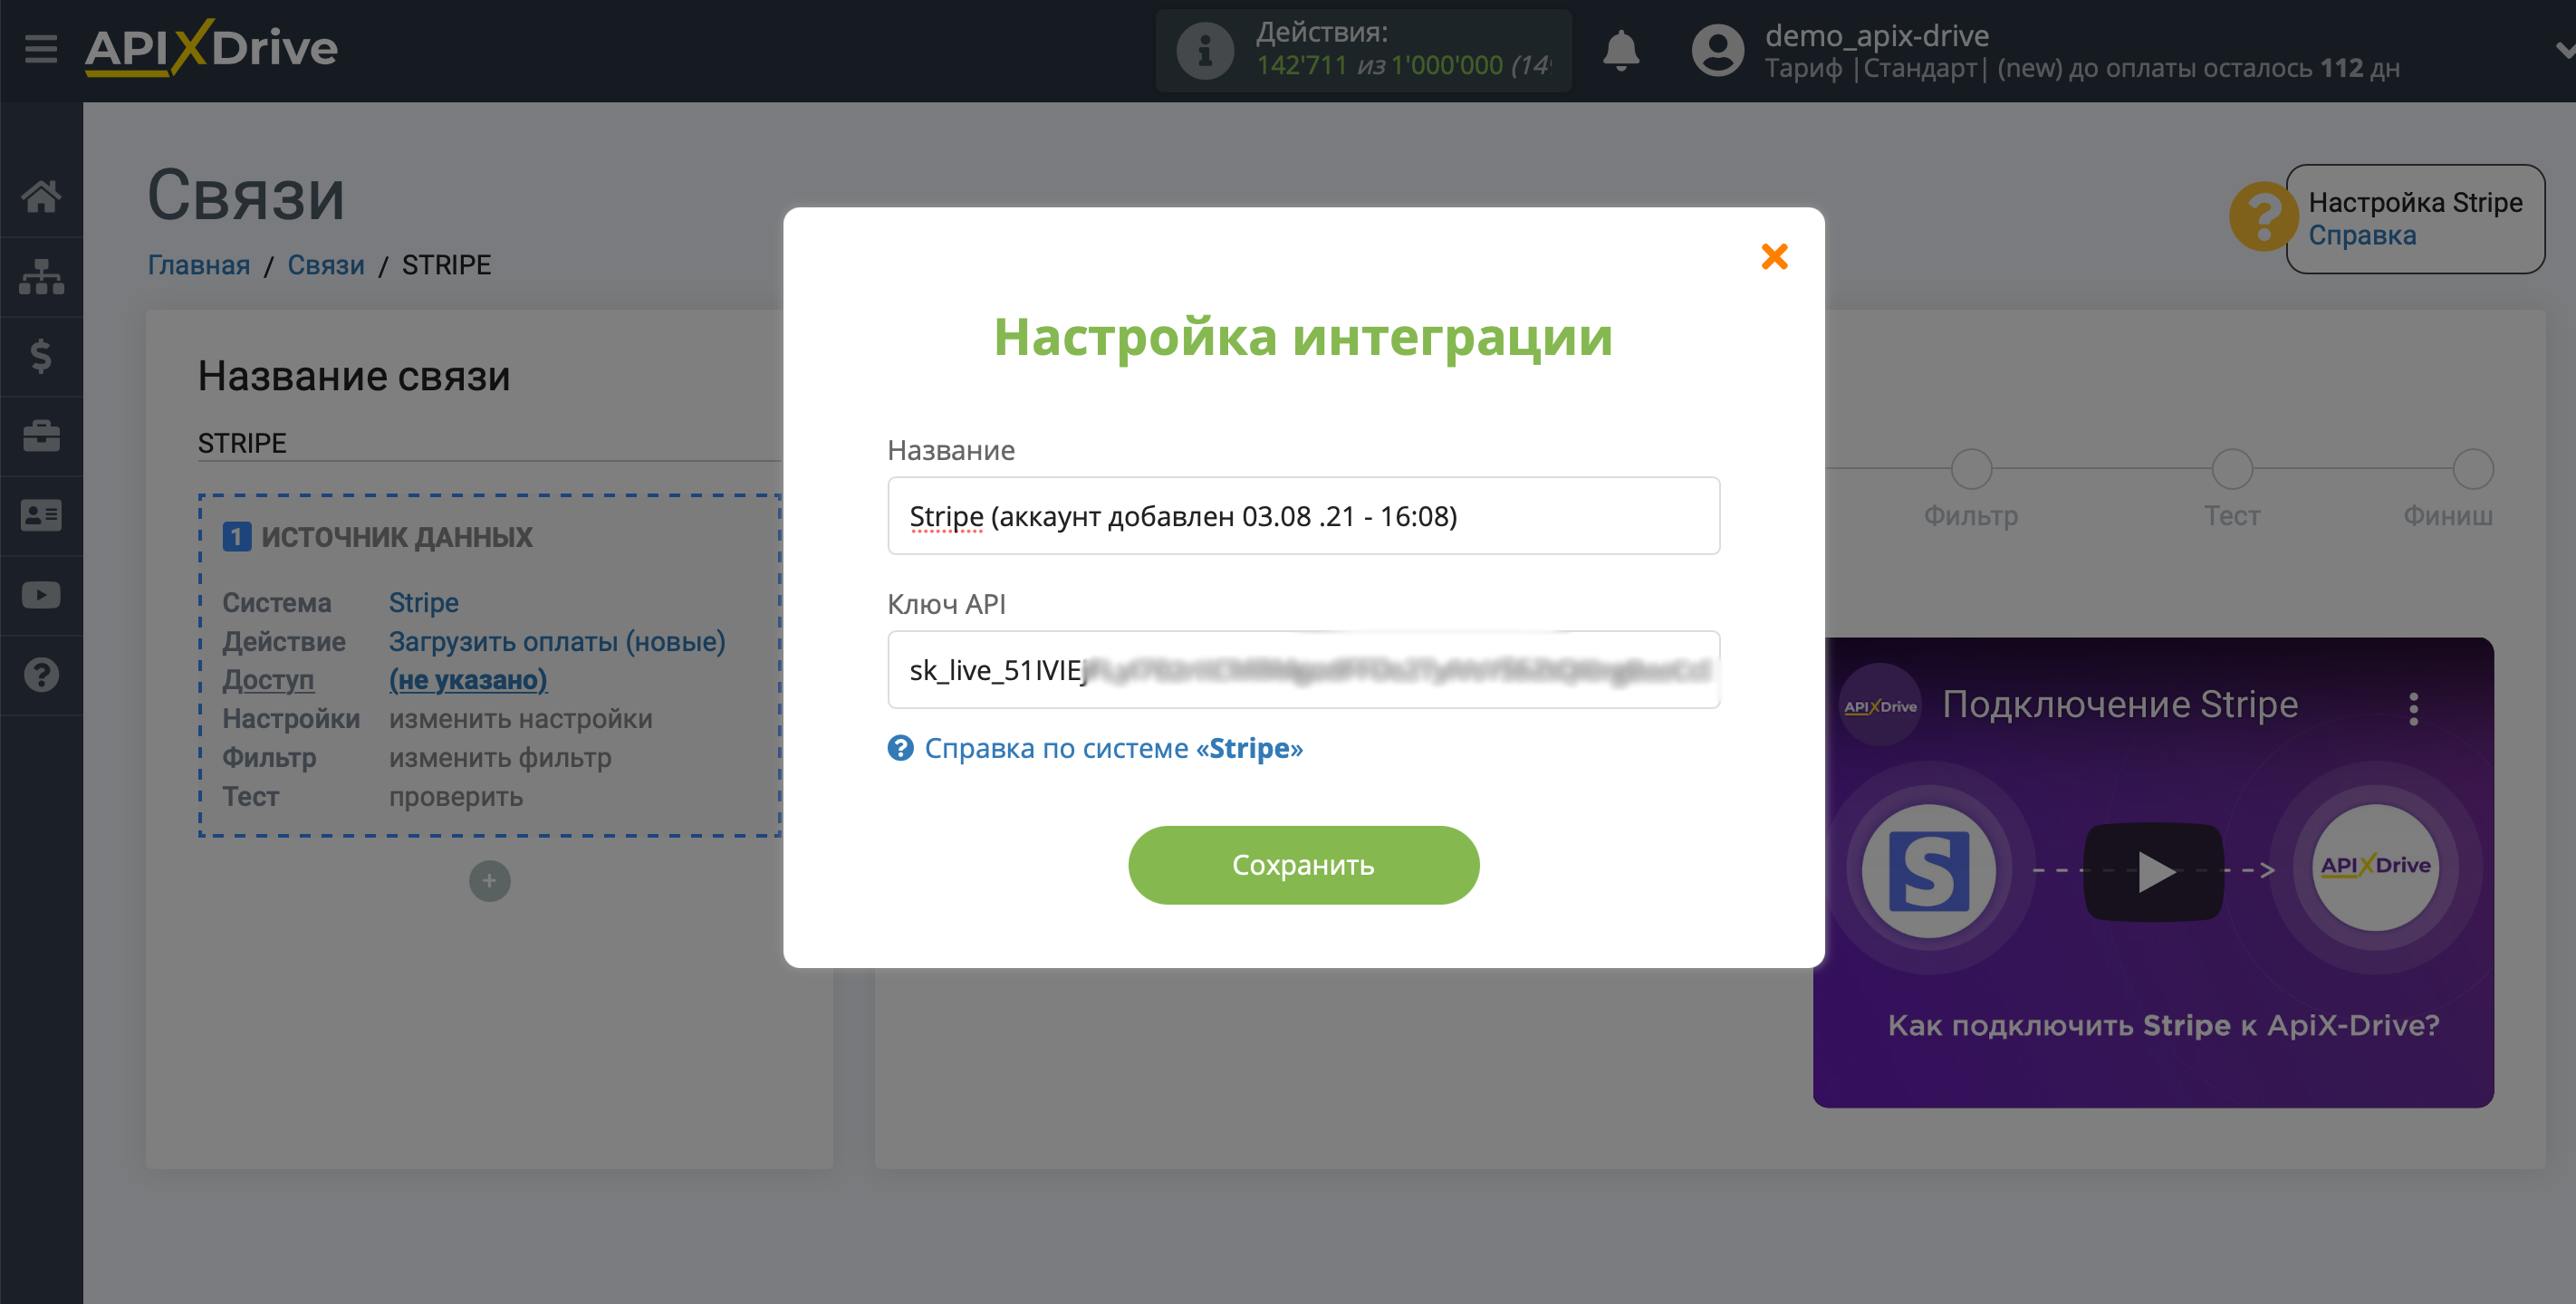This screenshot has height=1304, width=2576.
Task: Click the ИСТОЧНИК ДАННЫХ header
Action: click(397, 538)
